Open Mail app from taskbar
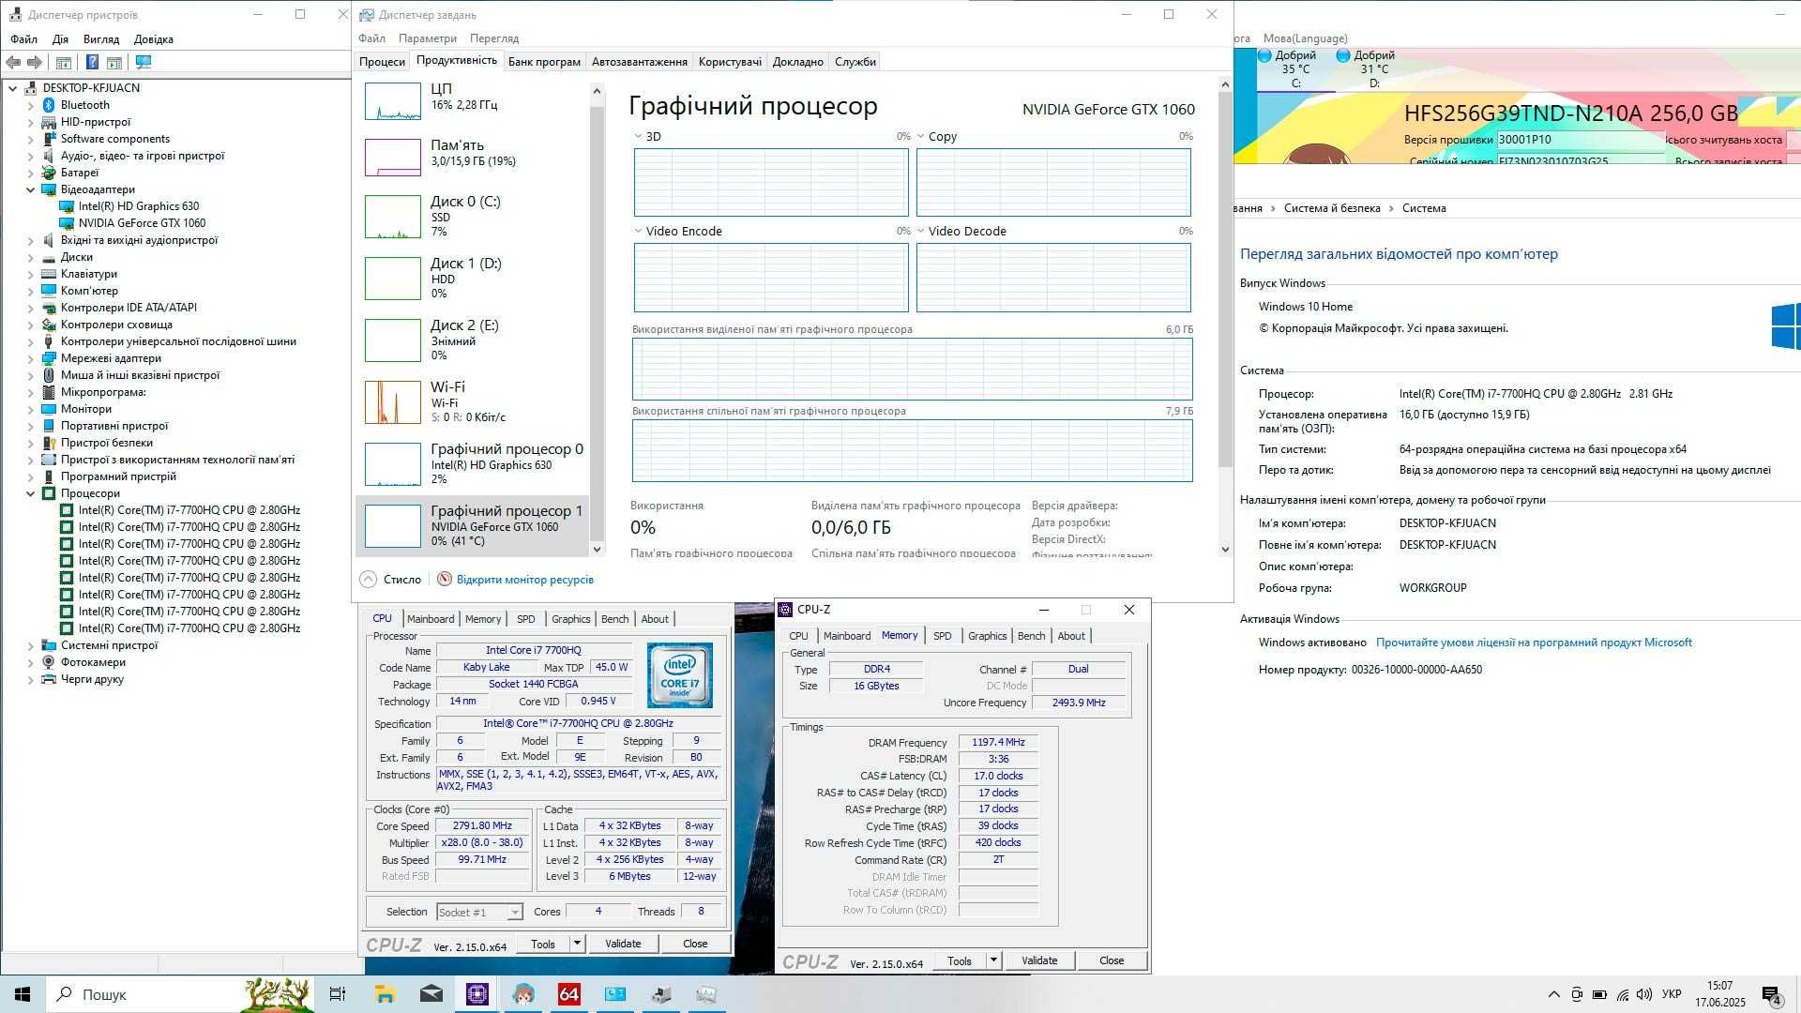 pyautogui.click(x=431, y=994)
